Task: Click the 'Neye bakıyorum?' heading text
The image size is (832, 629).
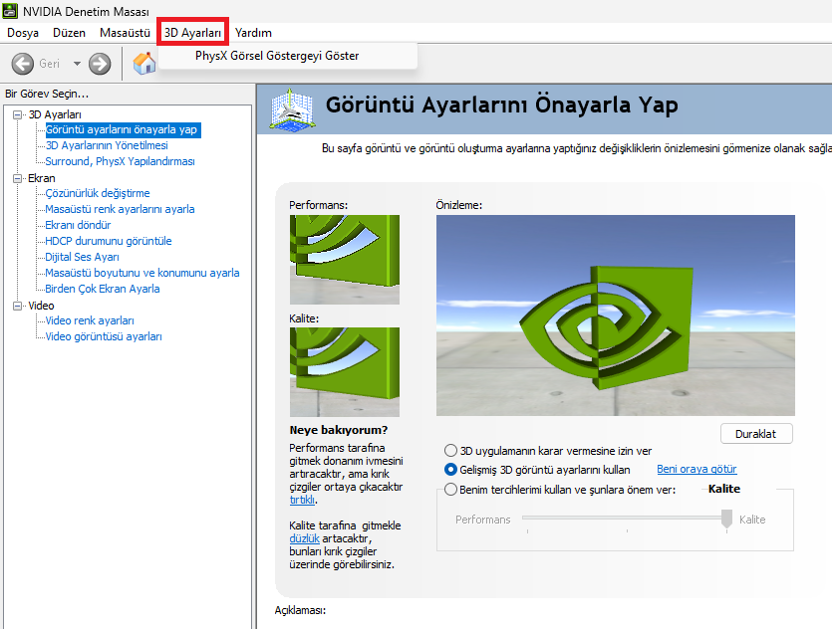Action: pos(339,430)
